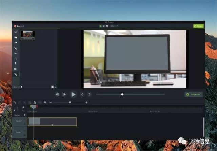217x151 pixels.
Task: Undo the last action
Action: click(x=14, y=103)
